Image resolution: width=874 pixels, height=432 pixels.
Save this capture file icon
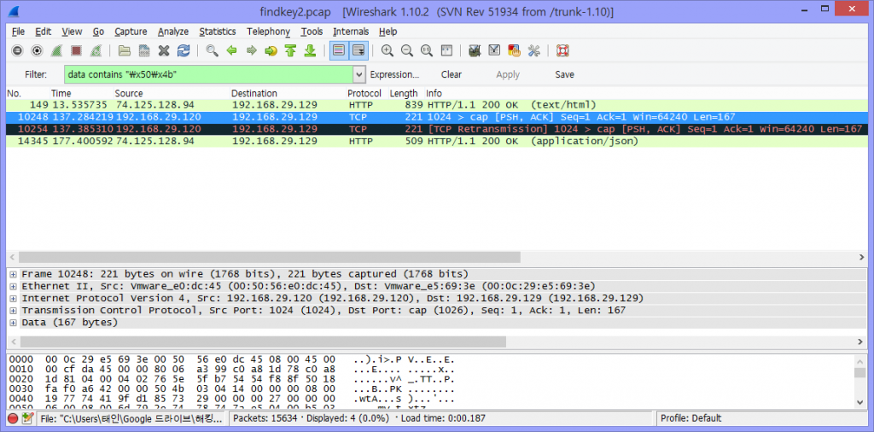click(x=143, y=50)
